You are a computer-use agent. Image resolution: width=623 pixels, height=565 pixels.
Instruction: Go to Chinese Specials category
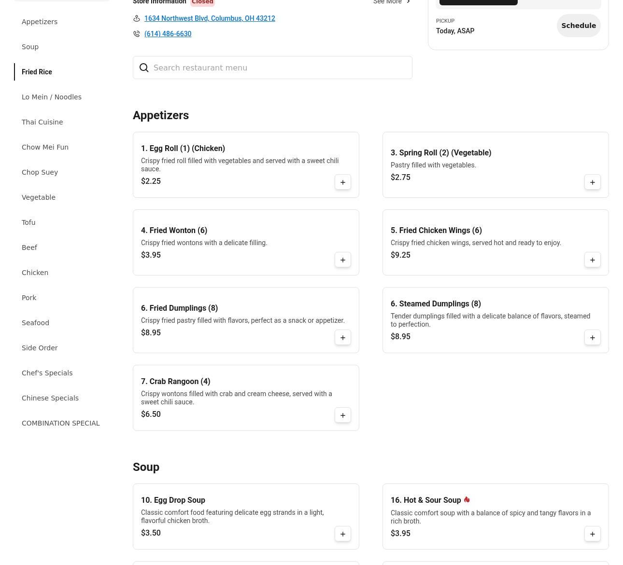[50, 398]
